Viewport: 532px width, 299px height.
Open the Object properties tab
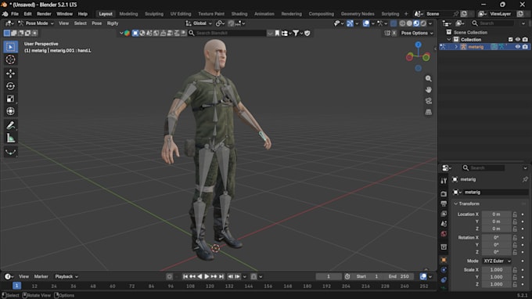point(444,260)
